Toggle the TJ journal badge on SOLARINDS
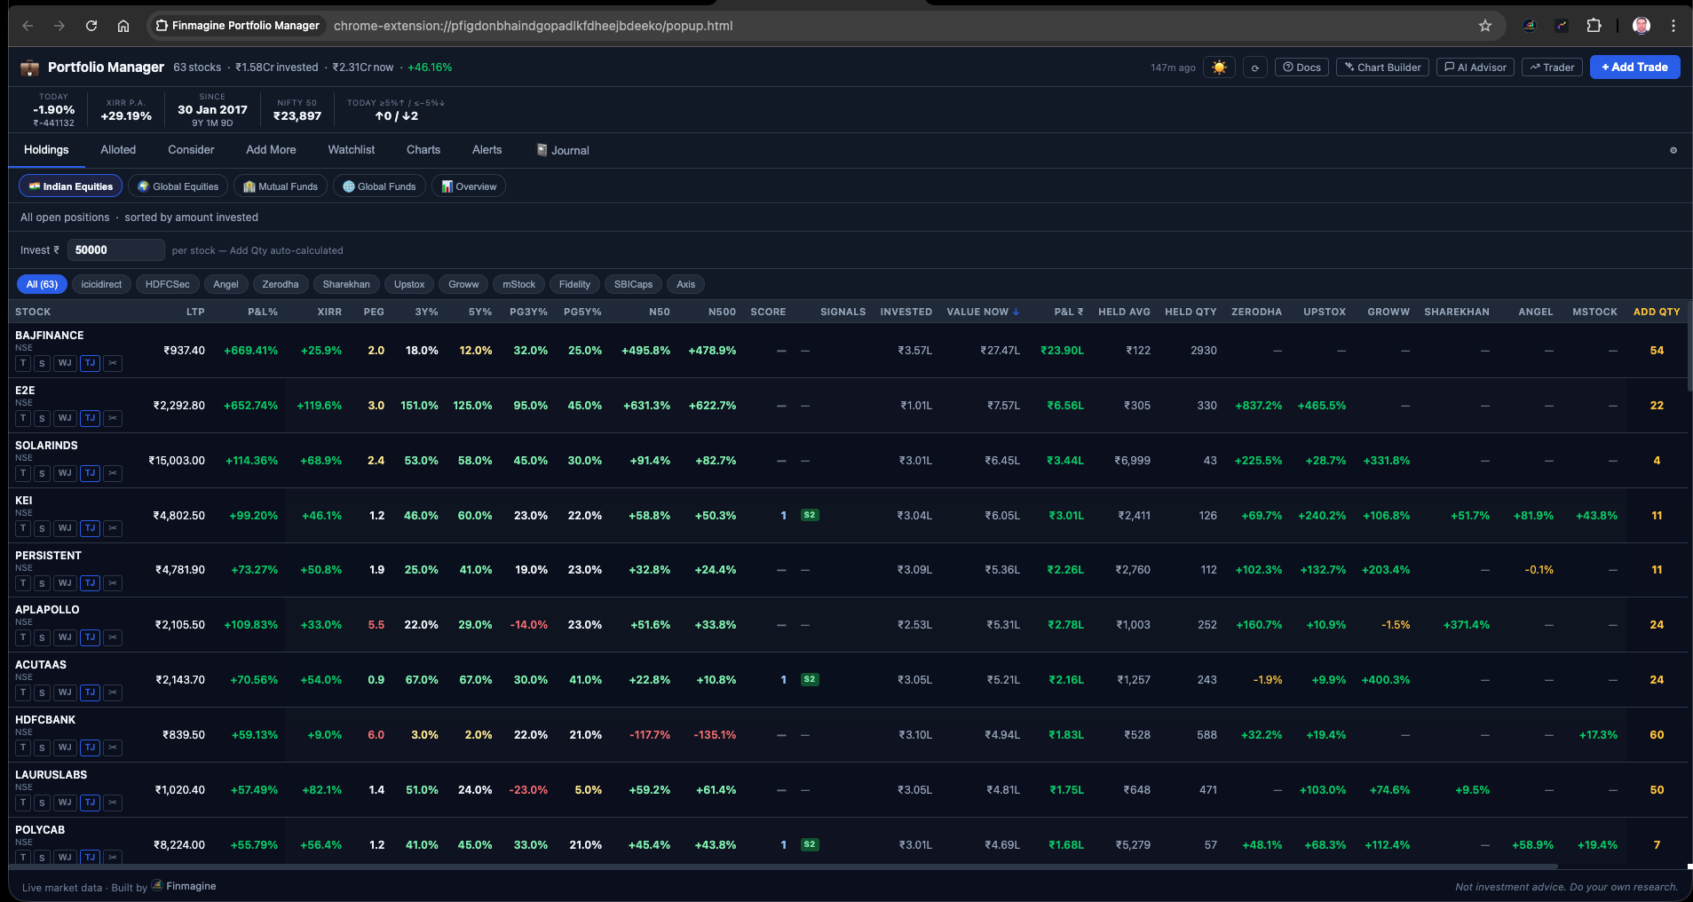 [89, 473]
